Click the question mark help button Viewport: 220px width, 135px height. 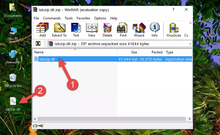(173, 9)
